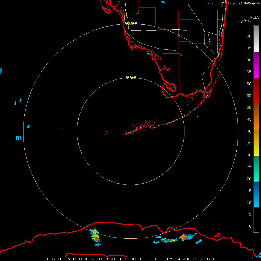Click the '55' value on the VIL scale
Viewport: 261px width, 261px height.
coord(249,95)
